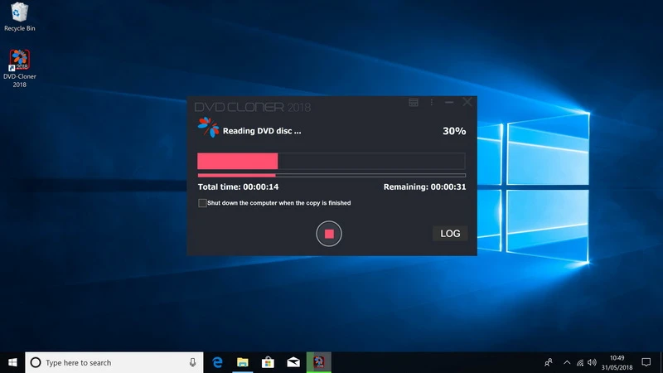Close the DVD Cloner window
This screenshot has width=663, height=373.
tap(467, 102)
